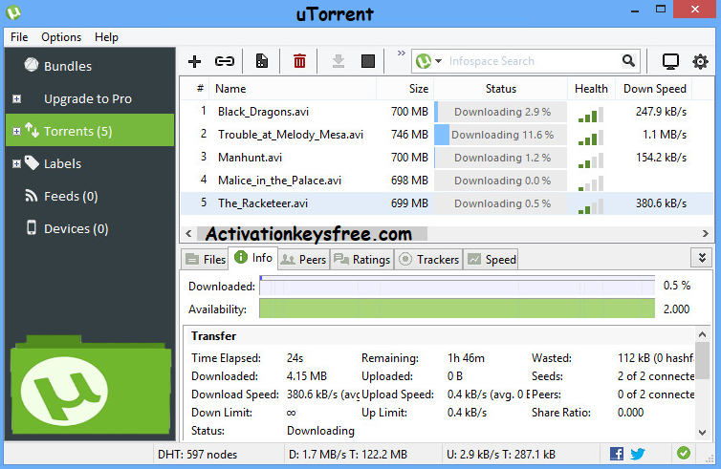721x469 pixels.
Task: Open the Help menu
Action: pos(106,37)
